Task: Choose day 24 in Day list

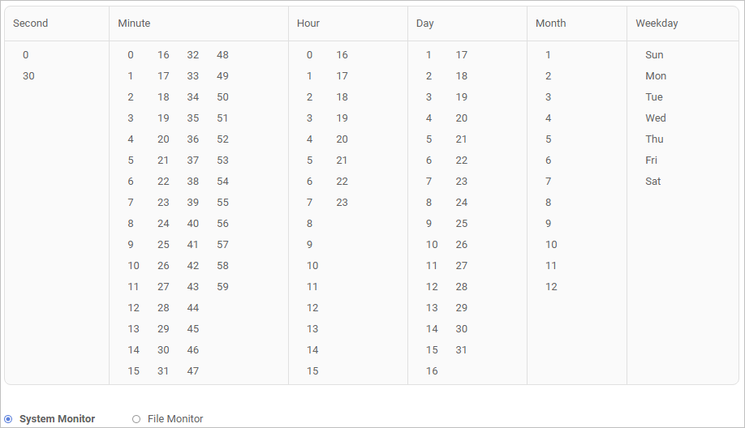Action: click(x=461, y=203)
